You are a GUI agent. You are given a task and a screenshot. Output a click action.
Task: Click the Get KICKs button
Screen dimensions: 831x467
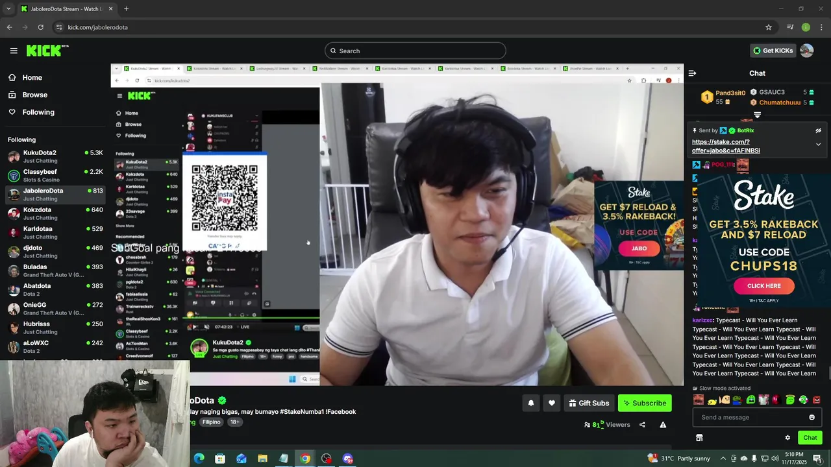pyautogui.click(x=773, y=51)
